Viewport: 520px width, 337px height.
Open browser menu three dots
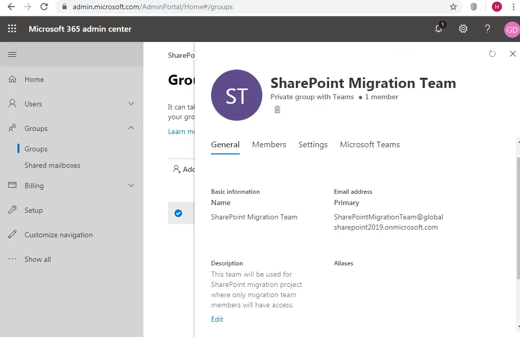pos(514,7)
